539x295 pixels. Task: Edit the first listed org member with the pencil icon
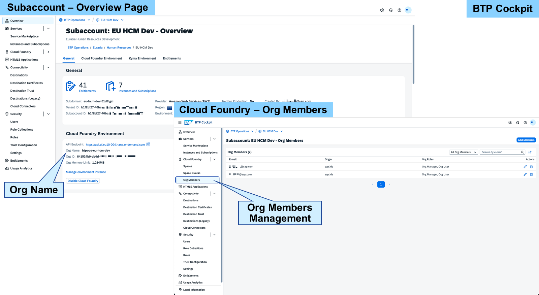525,167
